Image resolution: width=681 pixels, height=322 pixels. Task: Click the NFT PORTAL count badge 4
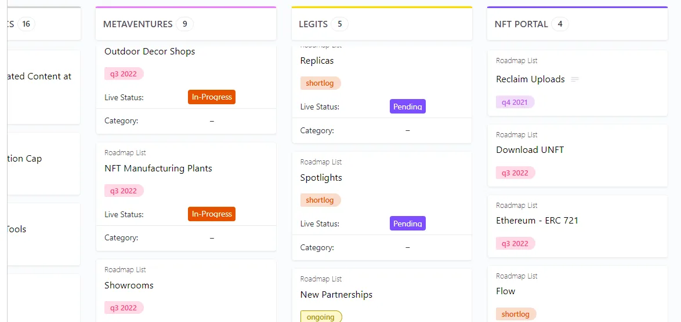click(x=560, y=24)
